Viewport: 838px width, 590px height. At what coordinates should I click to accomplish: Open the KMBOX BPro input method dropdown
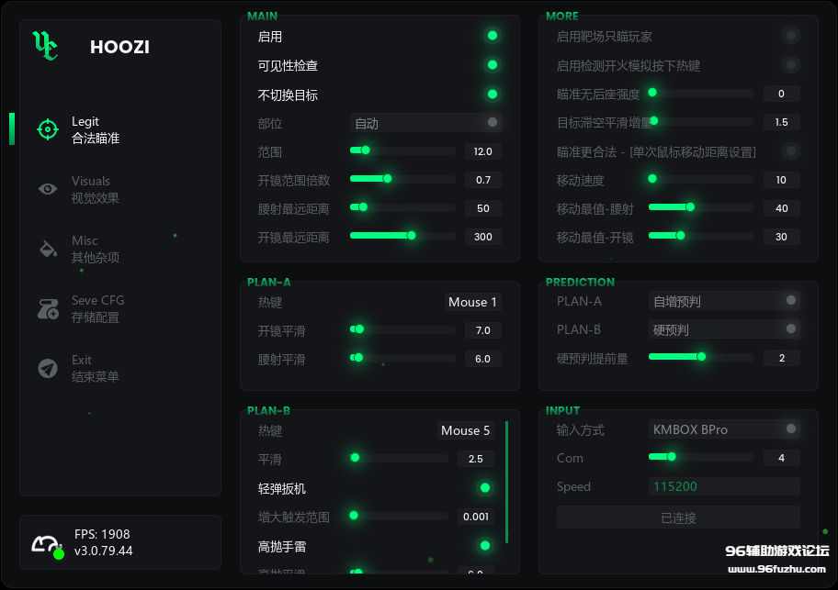(724, 429)
